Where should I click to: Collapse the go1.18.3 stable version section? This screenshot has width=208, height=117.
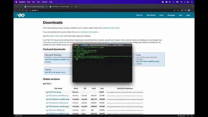[47, 84]
